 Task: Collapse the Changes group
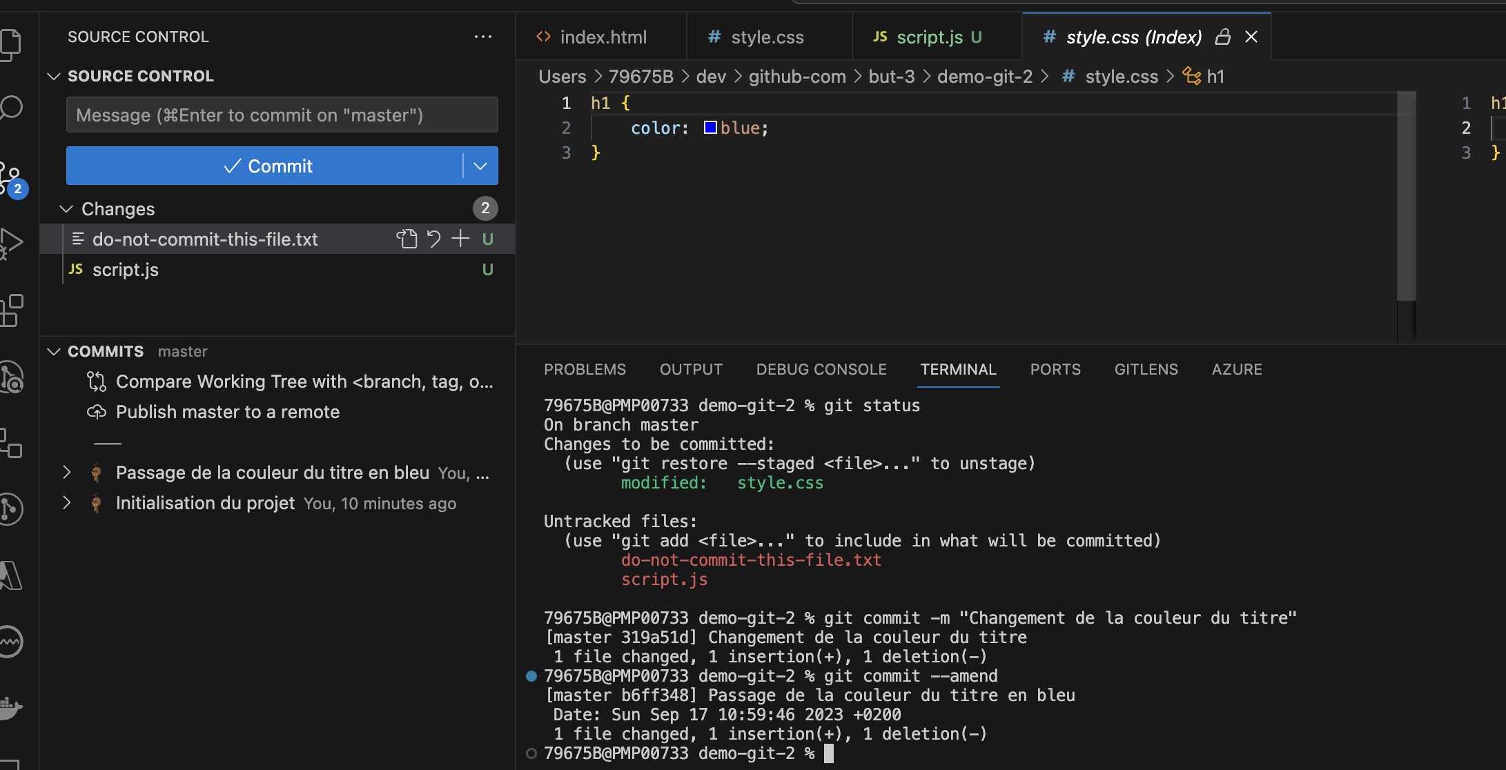66,208
